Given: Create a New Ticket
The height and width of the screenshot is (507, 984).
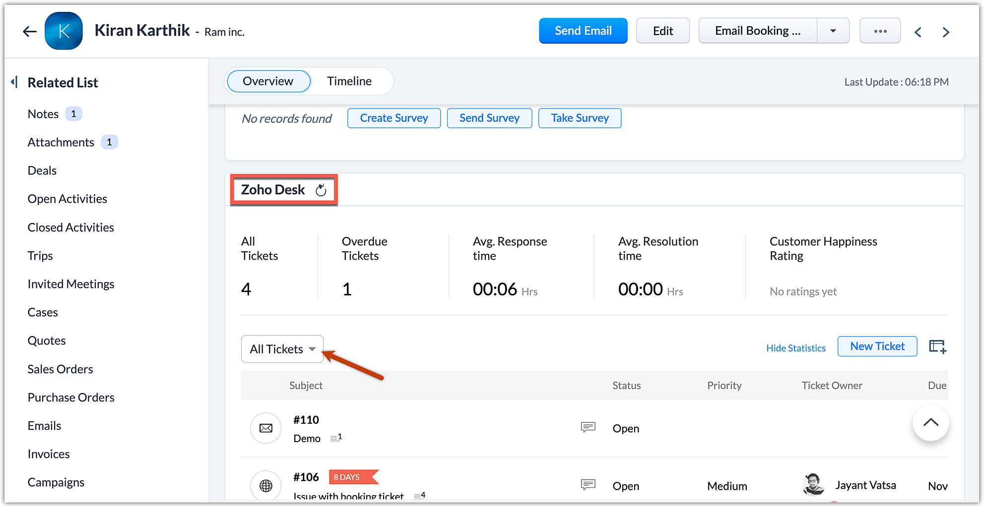Looking at the screenshot, I should [877, 346].
